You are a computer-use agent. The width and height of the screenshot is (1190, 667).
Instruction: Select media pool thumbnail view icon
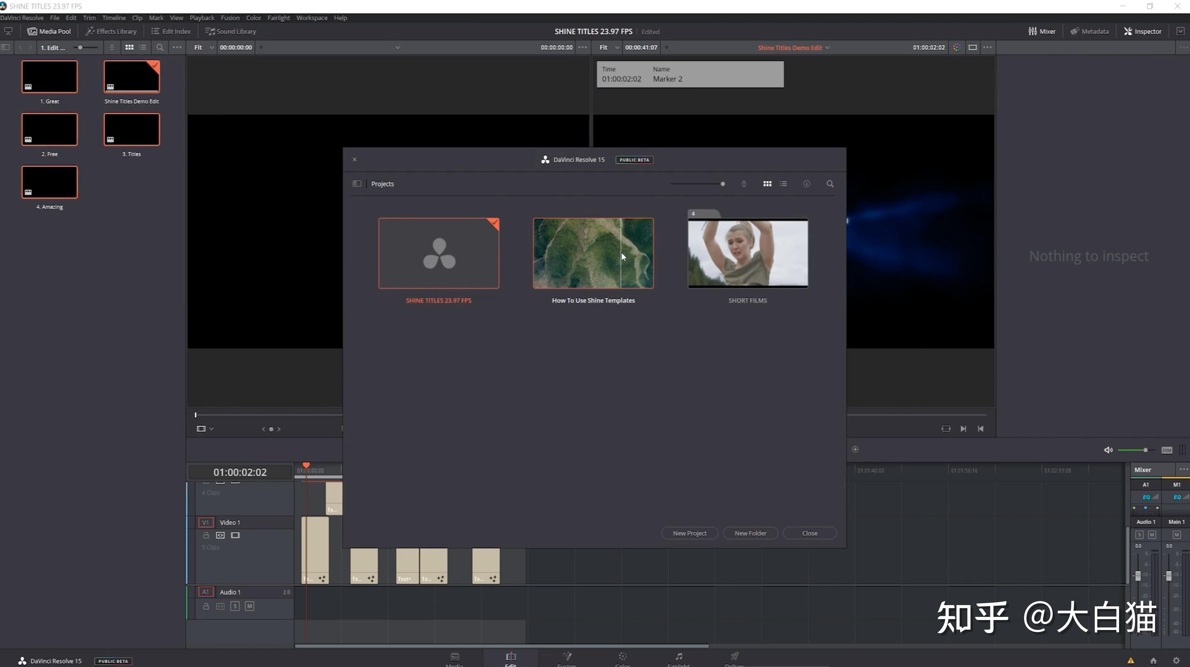click(x=129, y=47)
